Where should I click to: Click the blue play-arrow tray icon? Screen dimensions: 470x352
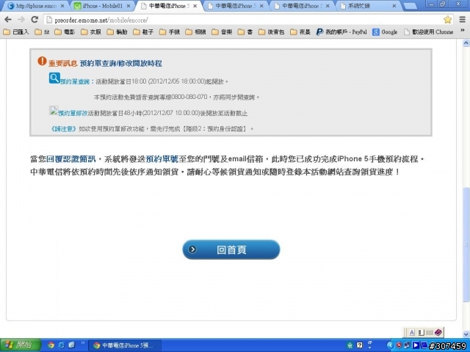pyautogui.click(x=416, y=345)
